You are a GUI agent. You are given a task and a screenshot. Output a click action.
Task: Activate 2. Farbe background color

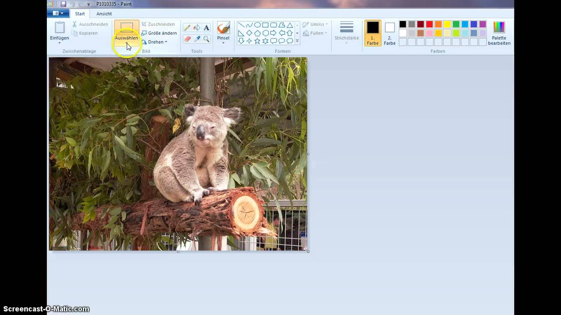coord(390,33)
